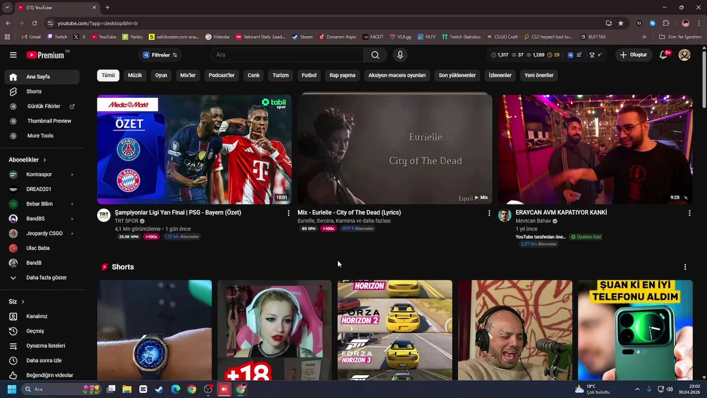The height and width of the screenshot is (398, 707).
Task: Open Shorts from the sidebar
Action: (42, 92)
